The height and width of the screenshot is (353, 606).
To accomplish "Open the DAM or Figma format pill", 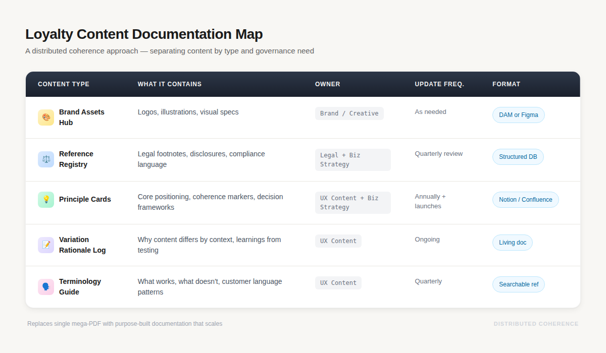I will click(x=518, y=115).
